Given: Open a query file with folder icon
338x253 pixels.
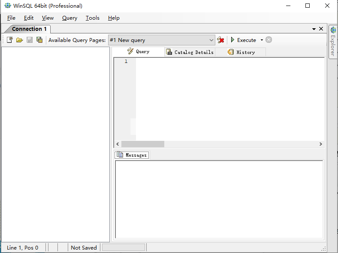Looking at the screenshot, I should 20,40.
